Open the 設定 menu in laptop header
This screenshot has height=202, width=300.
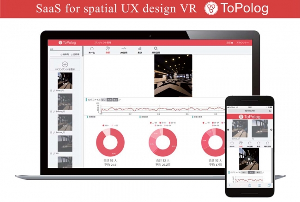229,42
